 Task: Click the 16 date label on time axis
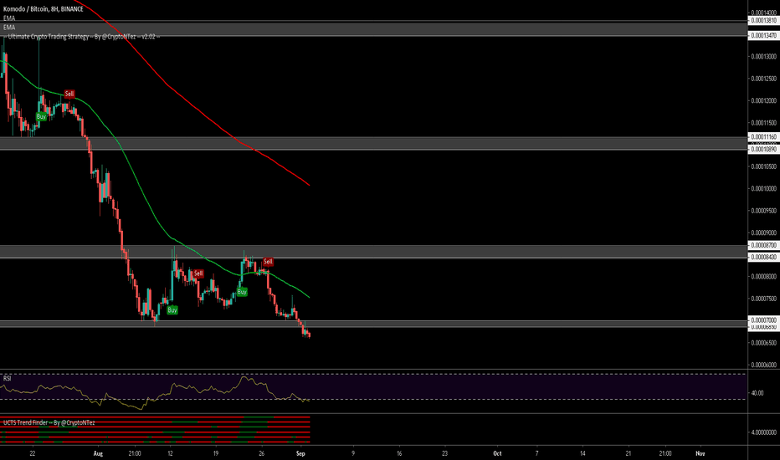click(x=399, y=453)
